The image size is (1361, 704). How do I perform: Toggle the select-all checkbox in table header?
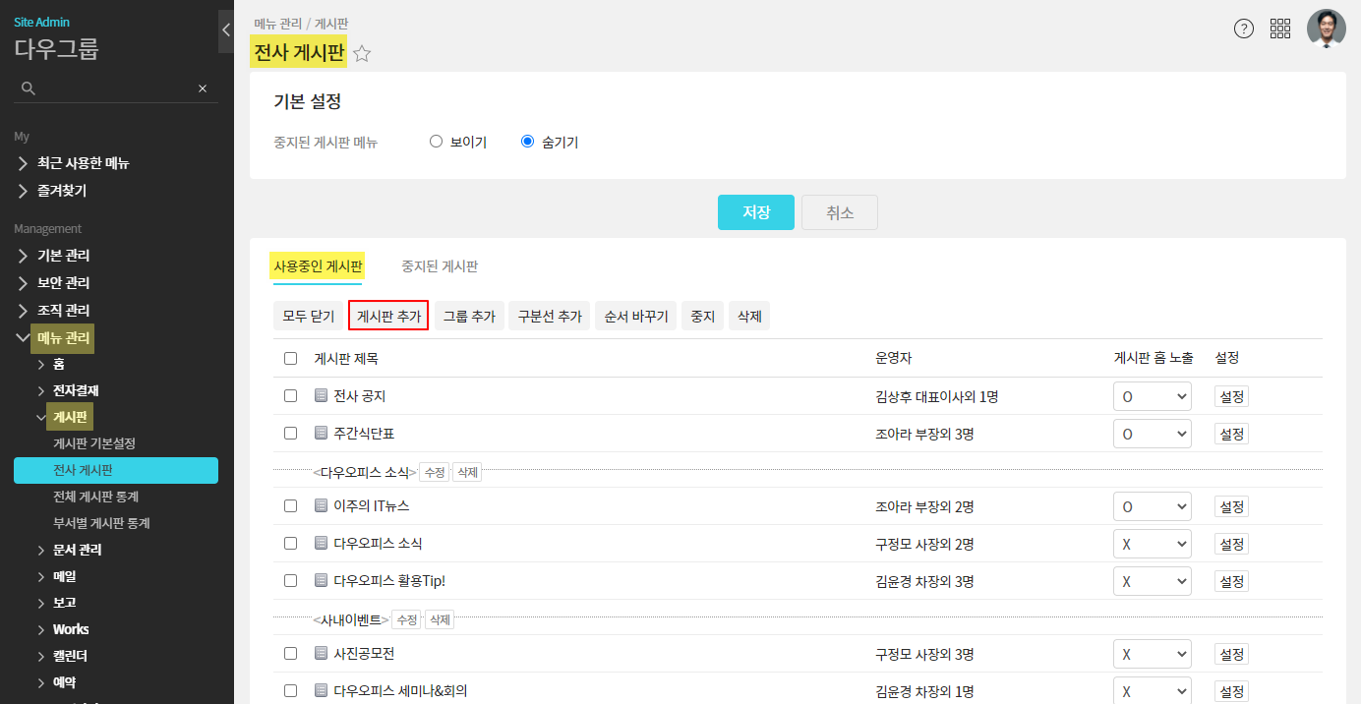tap(290, 358)
